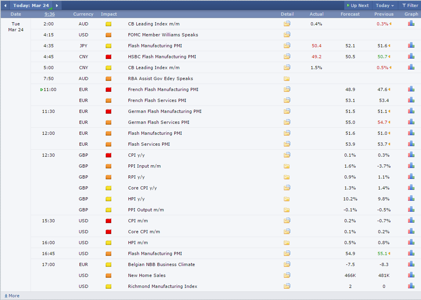This screenshot has height=300, width=421.
Task: Show graph for JPY Flash Manufacturing PMI
Action: tap(411, 46)
